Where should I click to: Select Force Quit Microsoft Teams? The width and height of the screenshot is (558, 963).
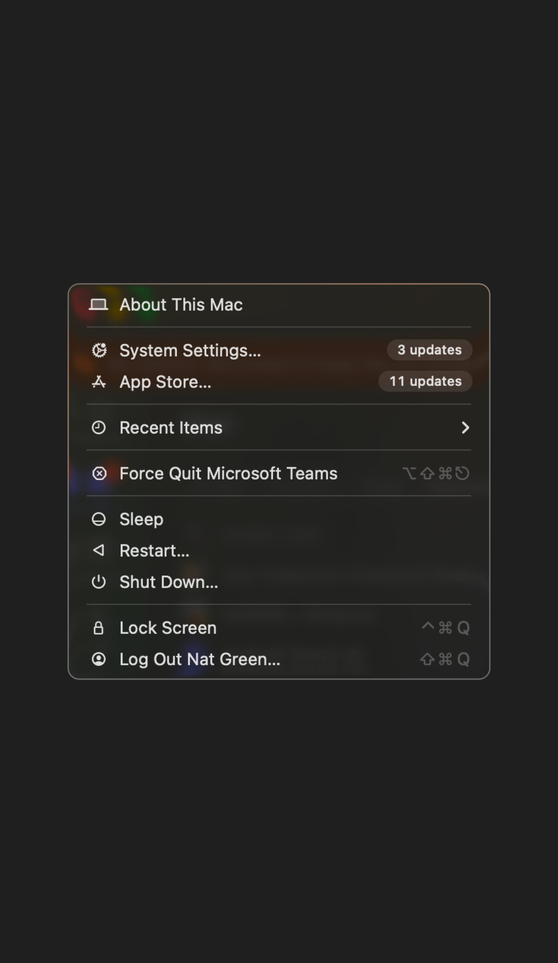(228, 473)
